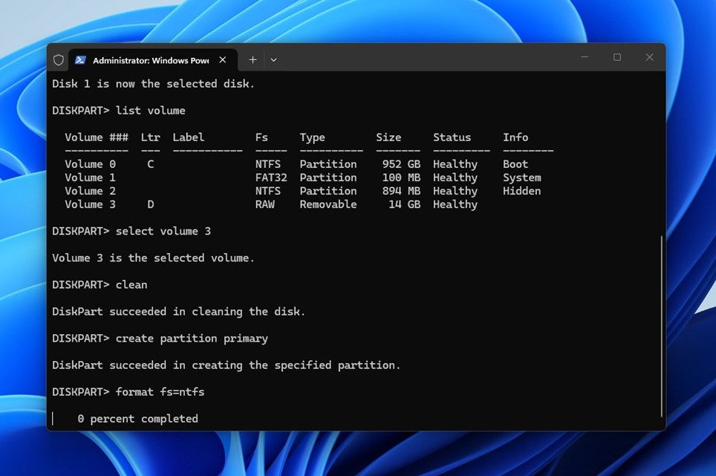Viewport: 716px width, 476px height.
Task: Click the 'Size' column header
Action: (388, 137)
